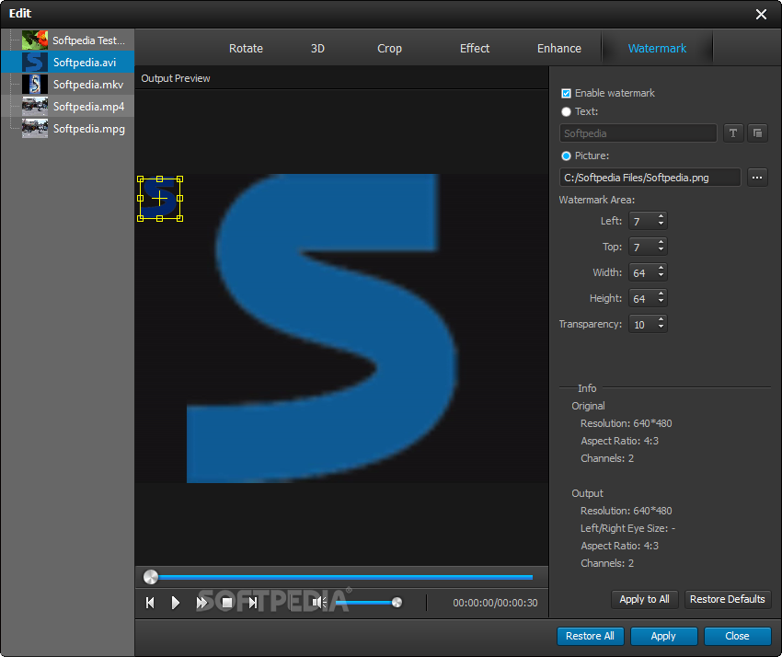Mute the preview audio
The height and width of the screenshot is (657, 782).
pos(319,603)
